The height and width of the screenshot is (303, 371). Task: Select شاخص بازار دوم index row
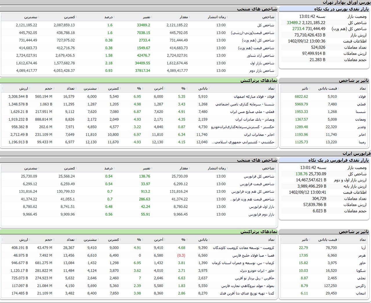261,71
